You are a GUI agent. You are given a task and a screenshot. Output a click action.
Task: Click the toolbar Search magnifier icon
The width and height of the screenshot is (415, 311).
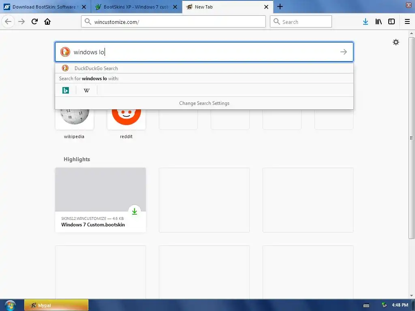[x=276, y=21]
